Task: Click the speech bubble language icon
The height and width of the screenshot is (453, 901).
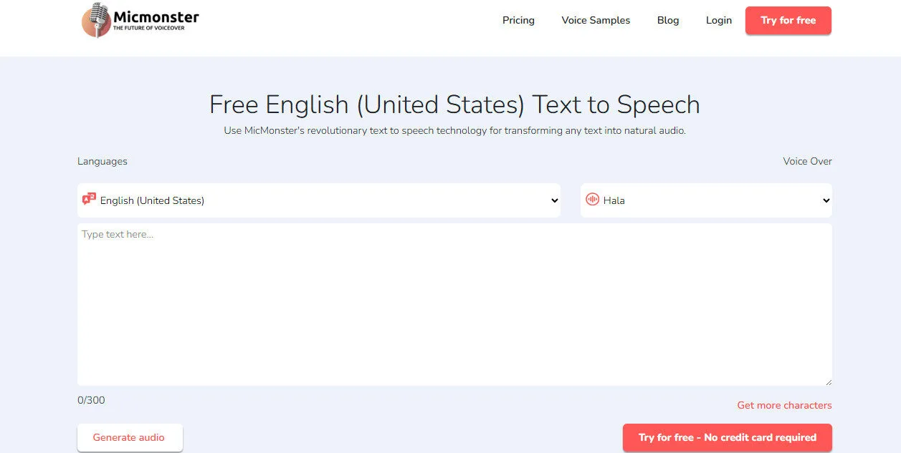Action: (x=89, y=200)
